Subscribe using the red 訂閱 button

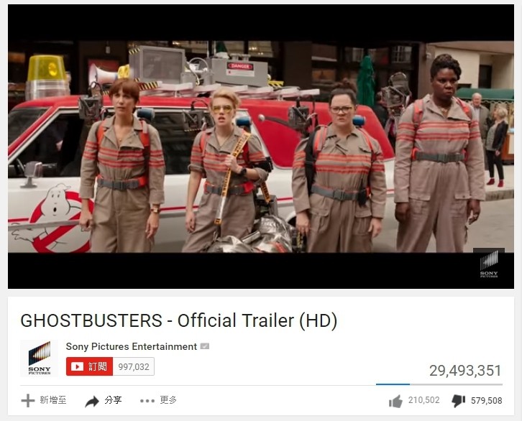[x=90, y=366]
